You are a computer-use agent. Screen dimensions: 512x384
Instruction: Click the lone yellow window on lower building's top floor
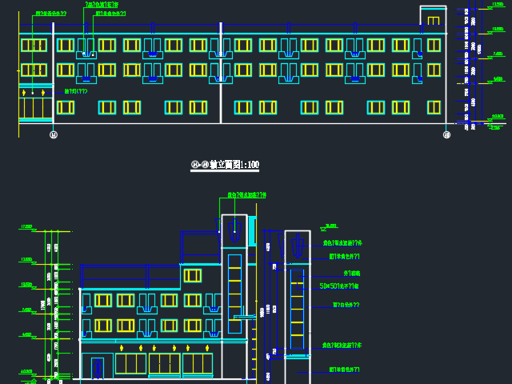tap(192, 276)
